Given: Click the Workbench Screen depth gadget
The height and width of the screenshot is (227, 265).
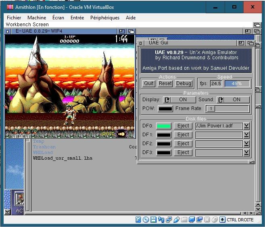Looking at the screenshot, I should (257, 25).
